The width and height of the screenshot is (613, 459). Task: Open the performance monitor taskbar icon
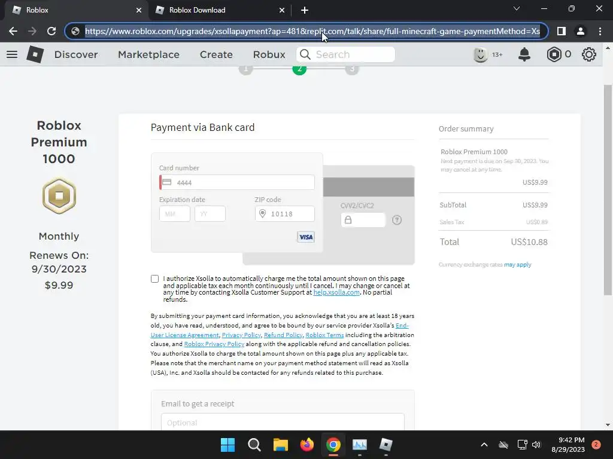coord(360,445)
